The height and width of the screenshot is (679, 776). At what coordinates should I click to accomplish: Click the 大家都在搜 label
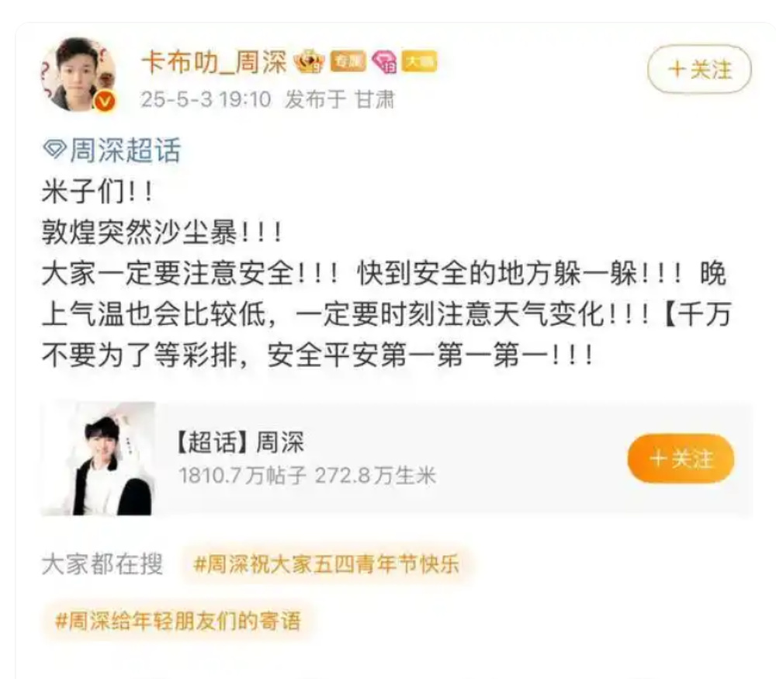102,563
